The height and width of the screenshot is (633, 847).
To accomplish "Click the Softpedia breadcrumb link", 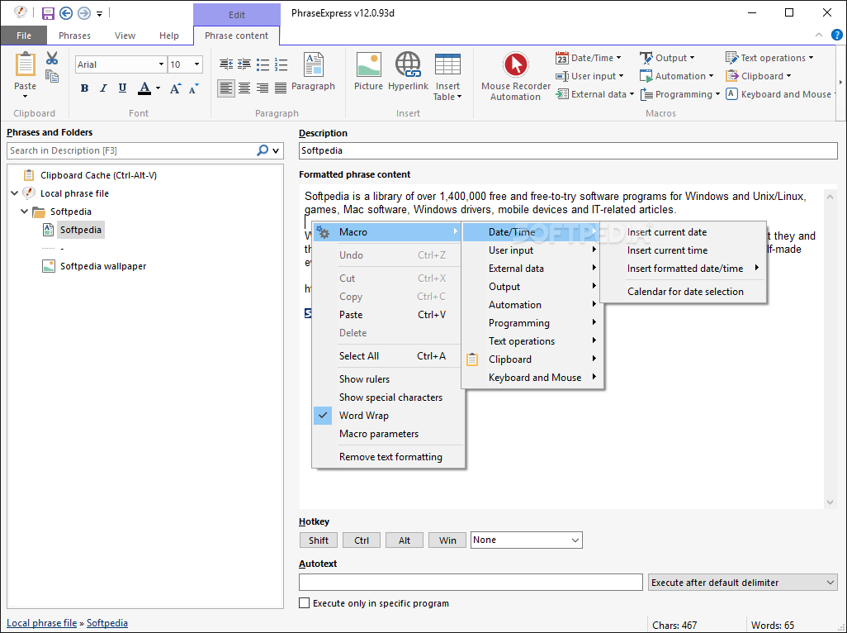I will pos(107,623).
